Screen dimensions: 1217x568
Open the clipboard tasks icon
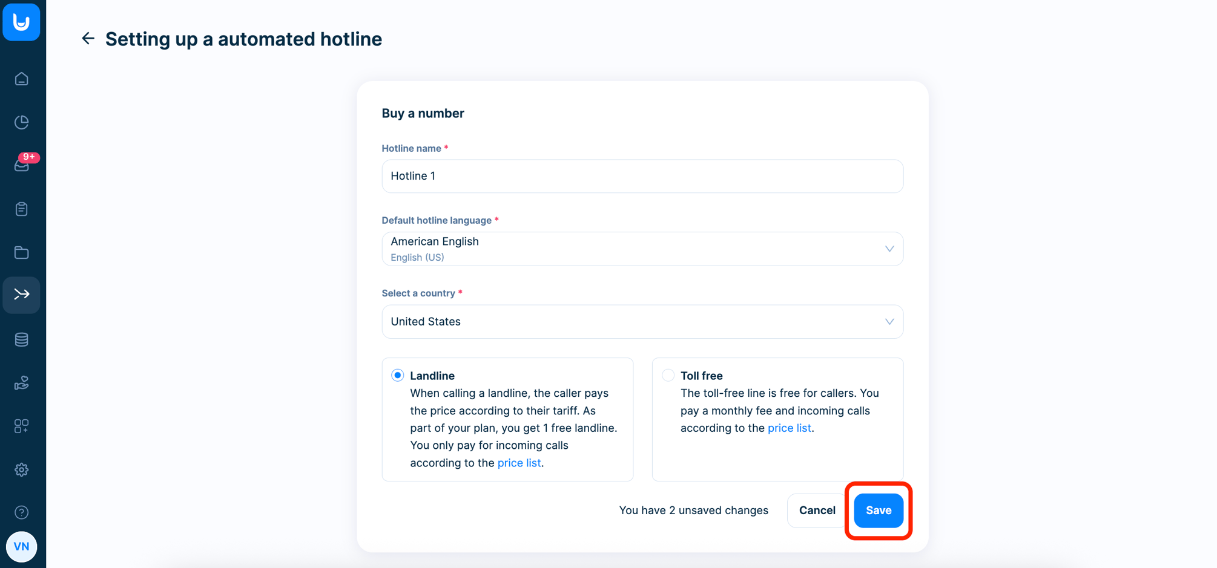coord(21,209)
